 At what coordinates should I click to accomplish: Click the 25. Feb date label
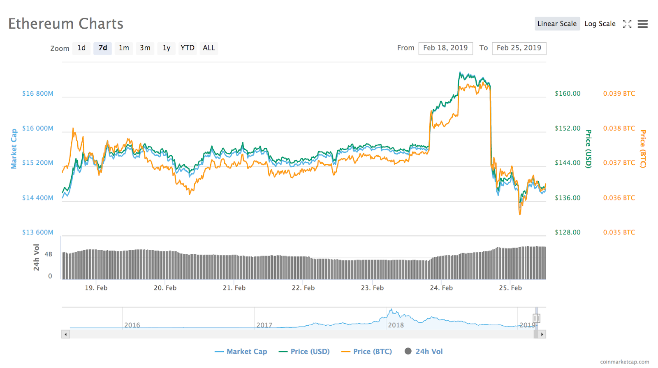tap(510, 288)
